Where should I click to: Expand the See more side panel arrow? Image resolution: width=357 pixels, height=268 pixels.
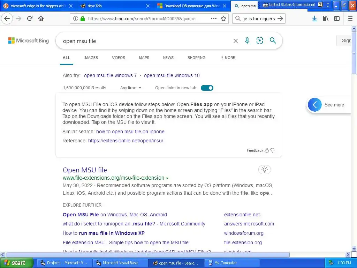[x=315, y=105]
